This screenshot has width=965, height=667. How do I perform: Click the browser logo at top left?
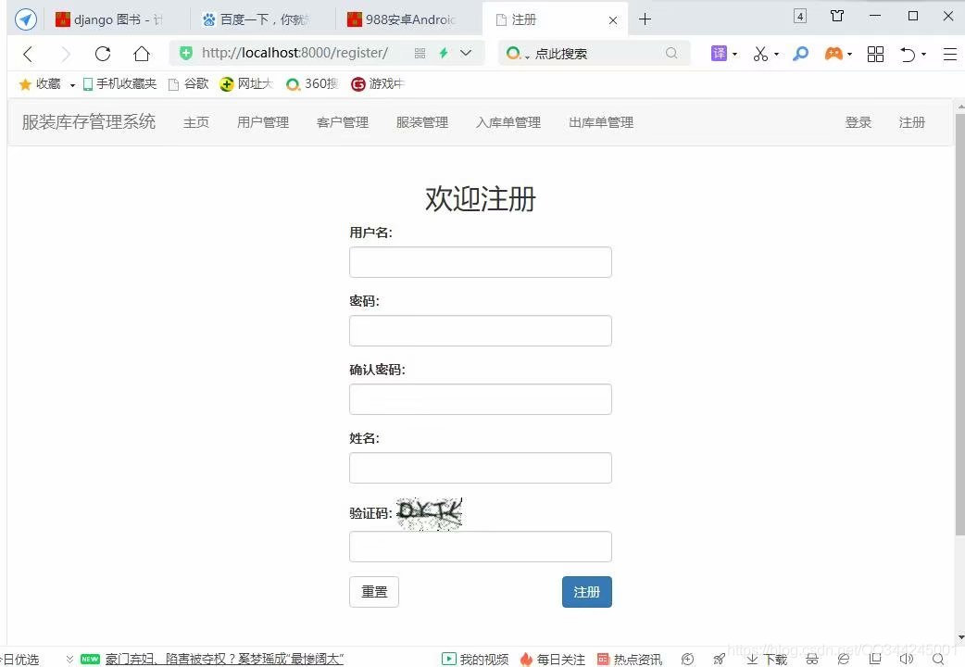(x=26, y=19)
